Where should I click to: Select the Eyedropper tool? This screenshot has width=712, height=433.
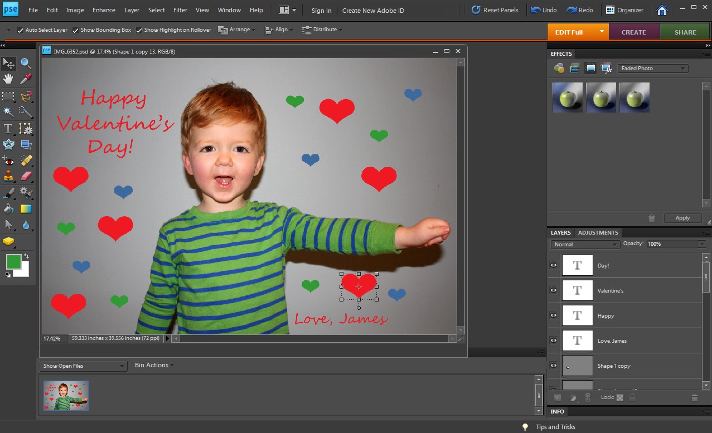coord(26,79)
